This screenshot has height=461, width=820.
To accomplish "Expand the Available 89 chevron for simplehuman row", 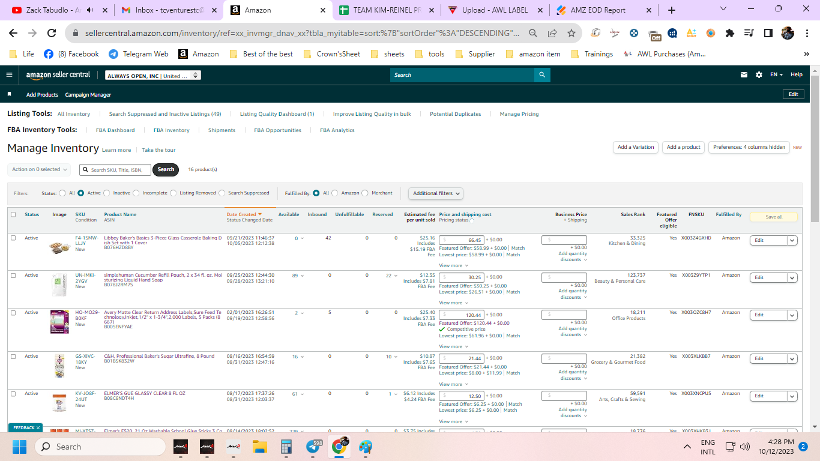I will pos(302,276).
